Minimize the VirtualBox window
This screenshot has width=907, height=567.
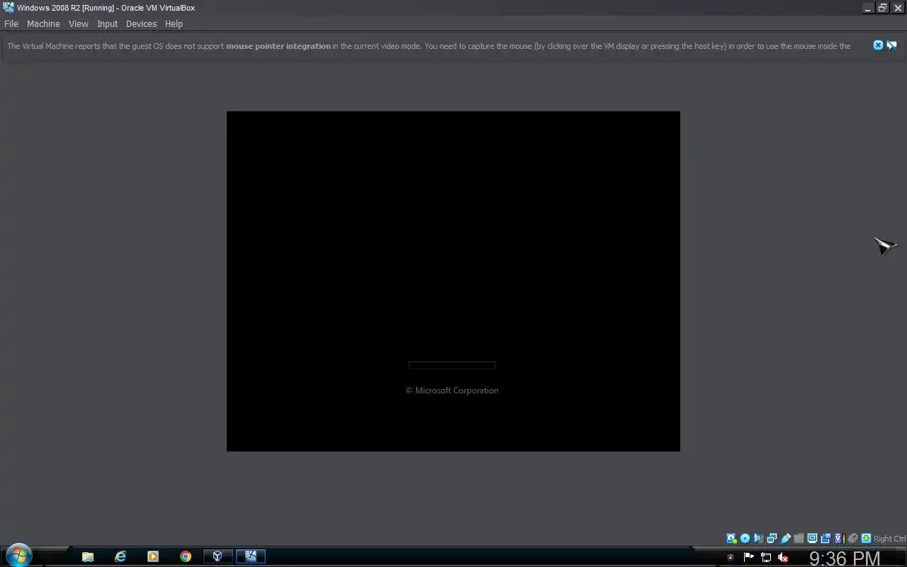868,8
